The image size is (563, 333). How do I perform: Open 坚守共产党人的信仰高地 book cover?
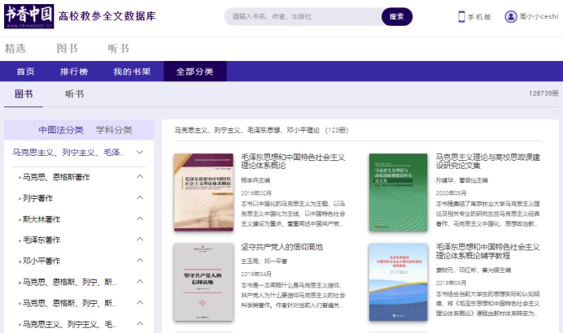[x=203, y=282]
